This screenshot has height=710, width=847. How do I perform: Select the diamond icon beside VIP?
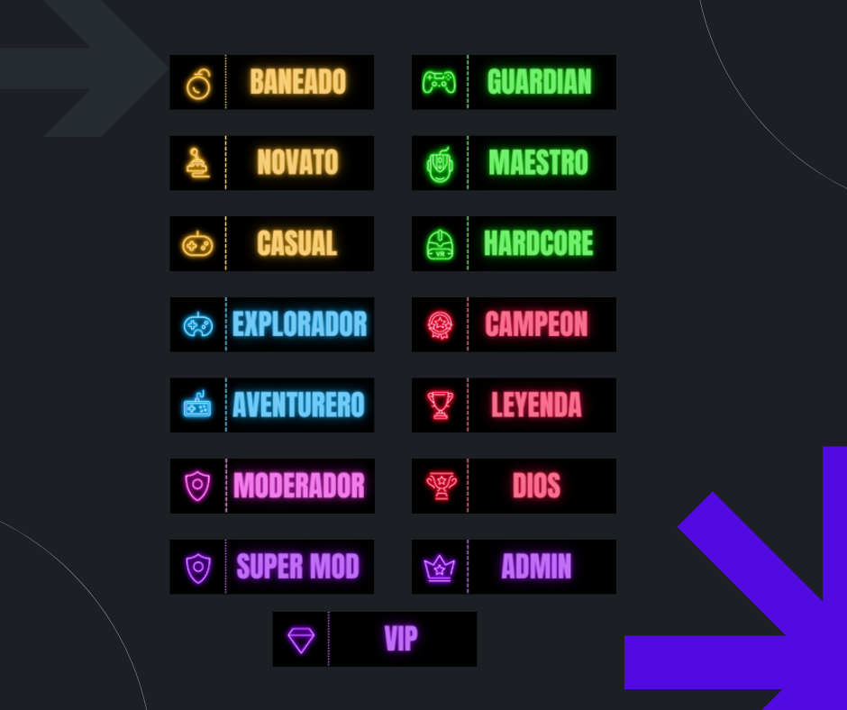301,641
